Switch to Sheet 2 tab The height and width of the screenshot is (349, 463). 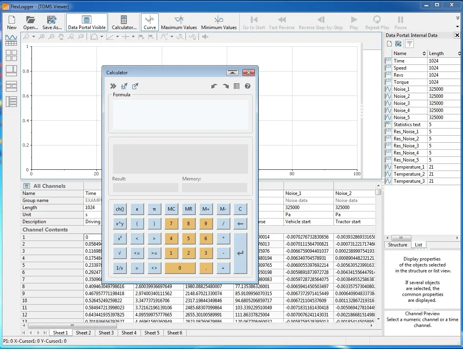click(x=83, y=333)
